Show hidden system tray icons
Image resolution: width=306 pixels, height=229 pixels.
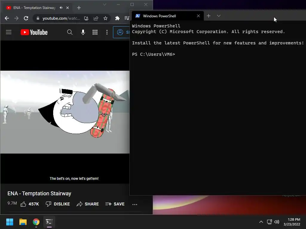261,222
